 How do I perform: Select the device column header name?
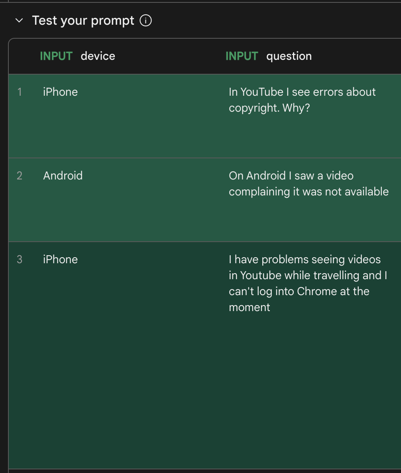click(x=98, y=56)
